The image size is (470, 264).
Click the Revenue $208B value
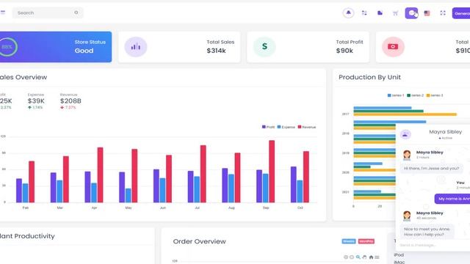[70, 101]
